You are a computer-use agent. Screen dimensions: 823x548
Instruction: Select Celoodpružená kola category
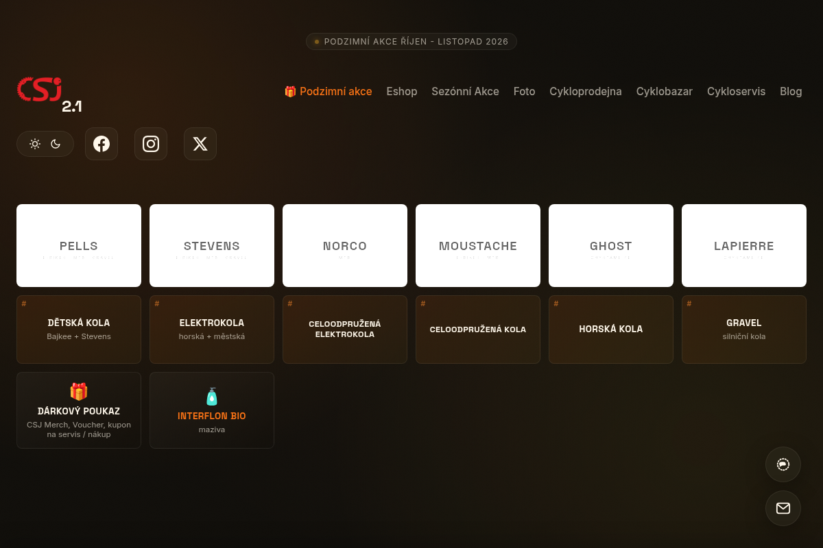point(478,329)
